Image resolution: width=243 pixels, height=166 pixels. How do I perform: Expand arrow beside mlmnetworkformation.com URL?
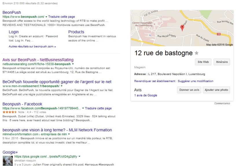(69, 134)
